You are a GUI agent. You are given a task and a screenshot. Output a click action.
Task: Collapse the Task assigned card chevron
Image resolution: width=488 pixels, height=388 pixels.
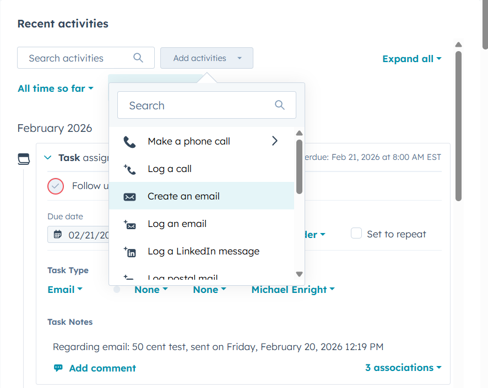tap(47, 158)
